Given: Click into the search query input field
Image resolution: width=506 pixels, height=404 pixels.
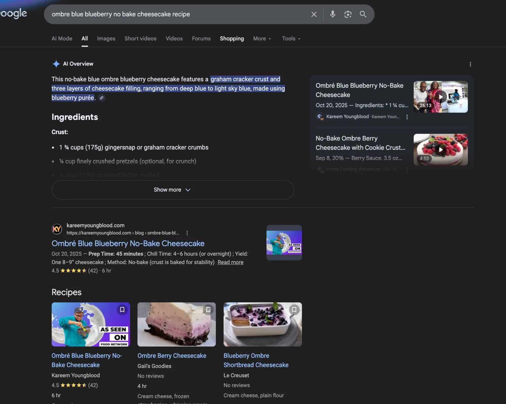Looking at the screenshot, I should tap(177, 14).
